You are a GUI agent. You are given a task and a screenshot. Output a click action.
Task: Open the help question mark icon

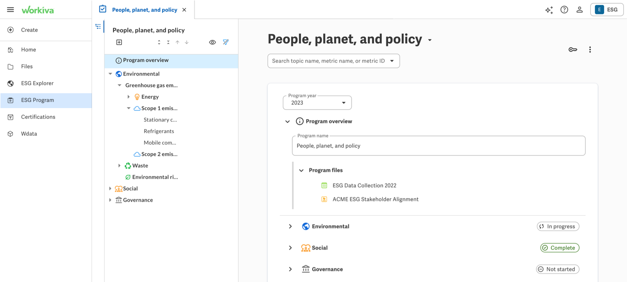[564, 10]
